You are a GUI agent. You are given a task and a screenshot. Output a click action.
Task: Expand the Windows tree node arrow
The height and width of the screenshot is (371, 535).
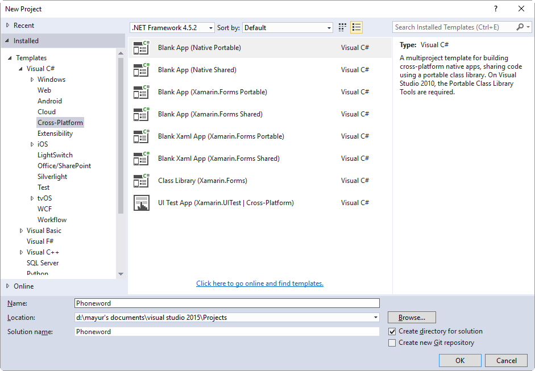coord(32,80)
